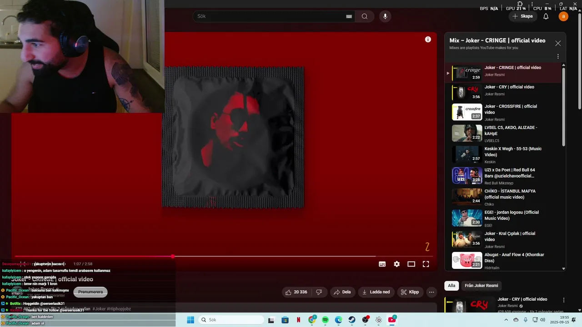Open notification center bell icon
Viewport: 582px width, 327px height.
574,320
